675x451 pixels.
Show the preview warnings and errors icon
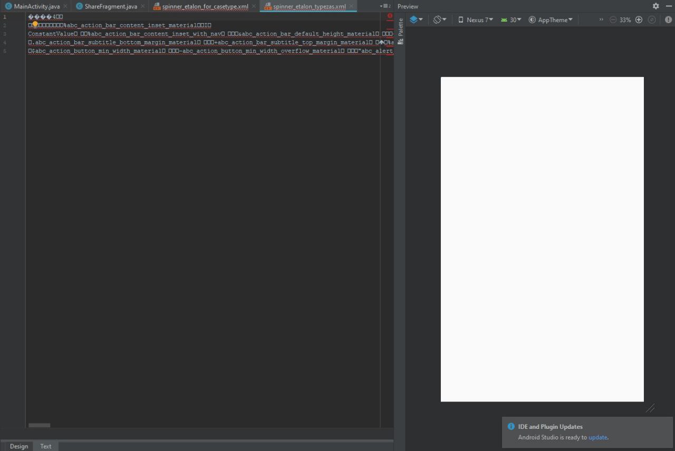668,20
